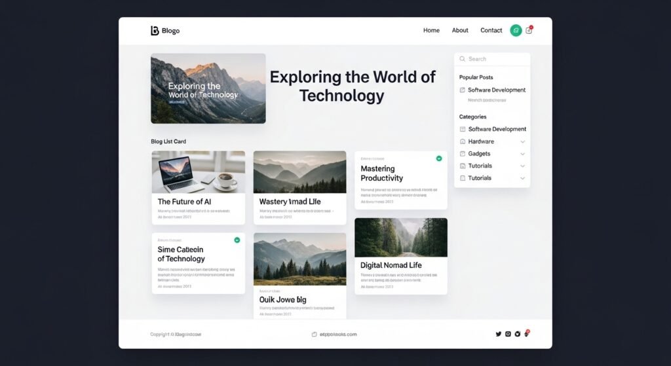Click the Blogo logo icon

(155, 31)
